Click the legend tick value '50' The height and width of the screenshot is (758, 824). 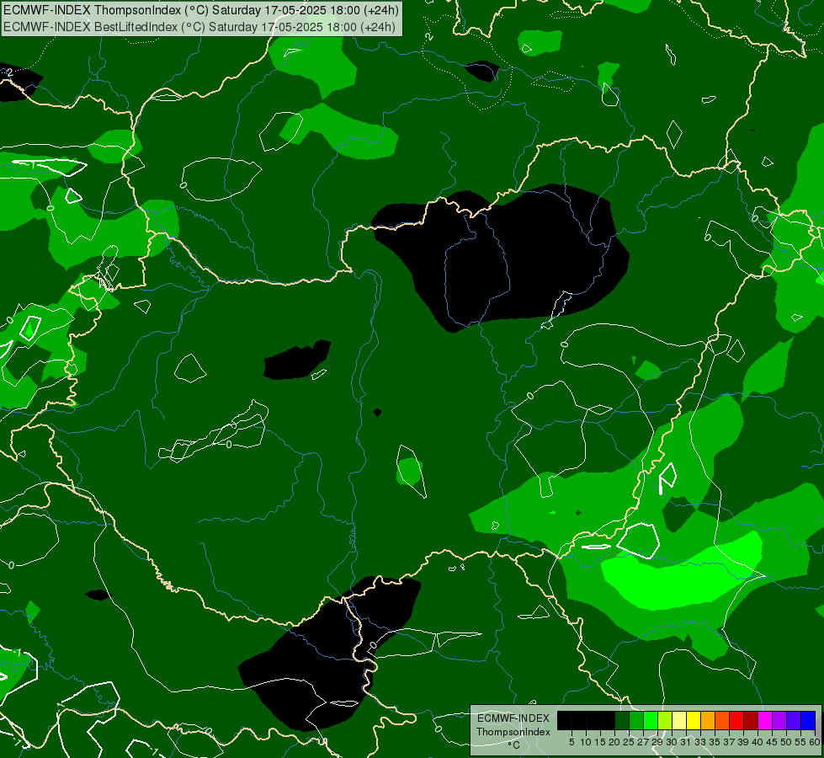tap(785, 742)
